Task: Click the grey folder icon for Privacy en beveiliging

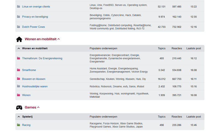Action: click(18, 17)
